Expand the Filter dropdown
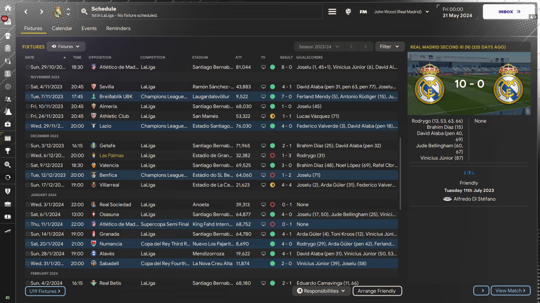This screenshot has height=303, width=540. point(389,47)
